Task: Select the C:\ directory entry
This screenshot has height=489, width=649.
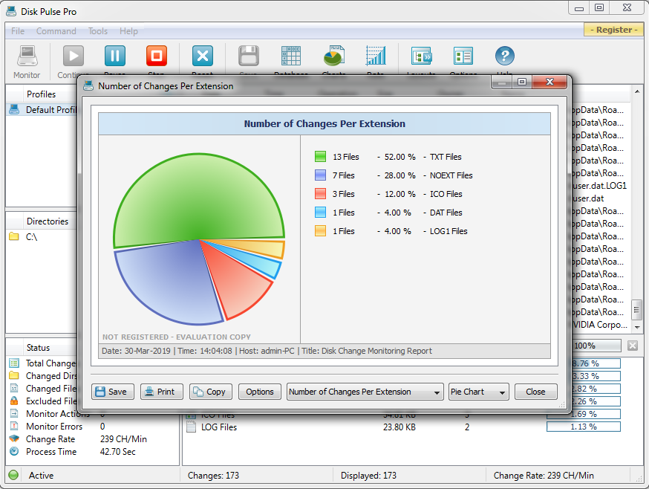Action: [x=32, y=237]
